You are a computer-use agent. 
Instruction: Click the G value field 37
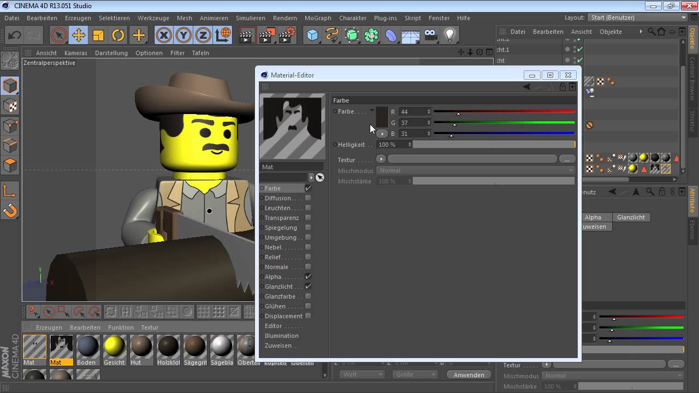[415, 123]
